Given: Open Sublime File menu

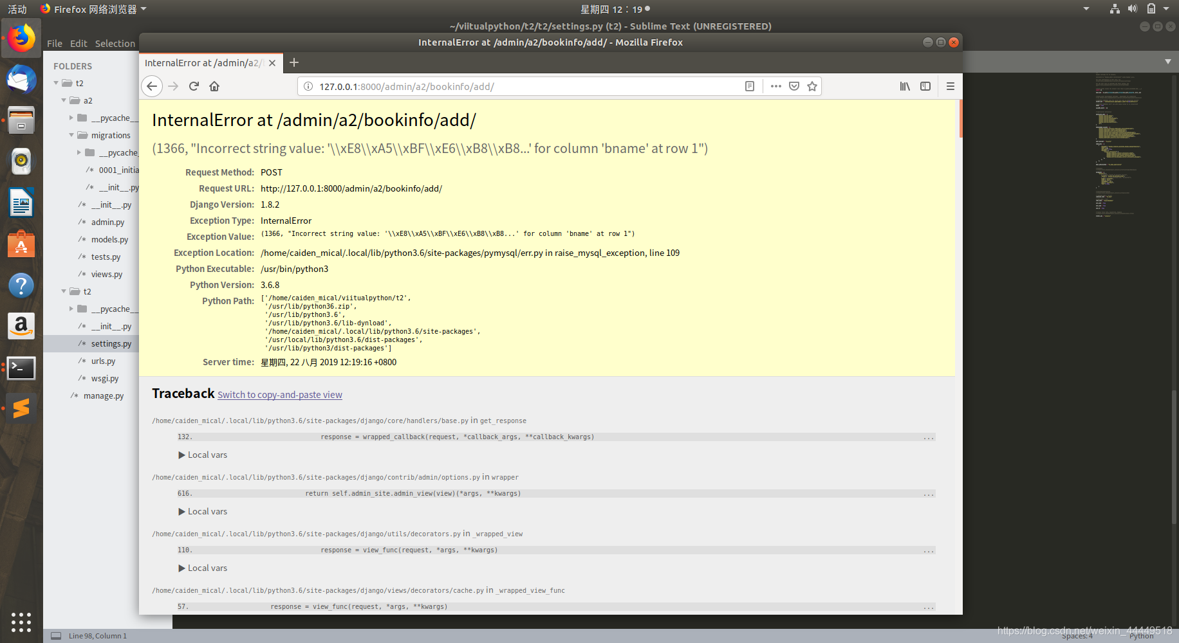Looking at the screenshot, I should pyautogui.click(x=55, y=43).
